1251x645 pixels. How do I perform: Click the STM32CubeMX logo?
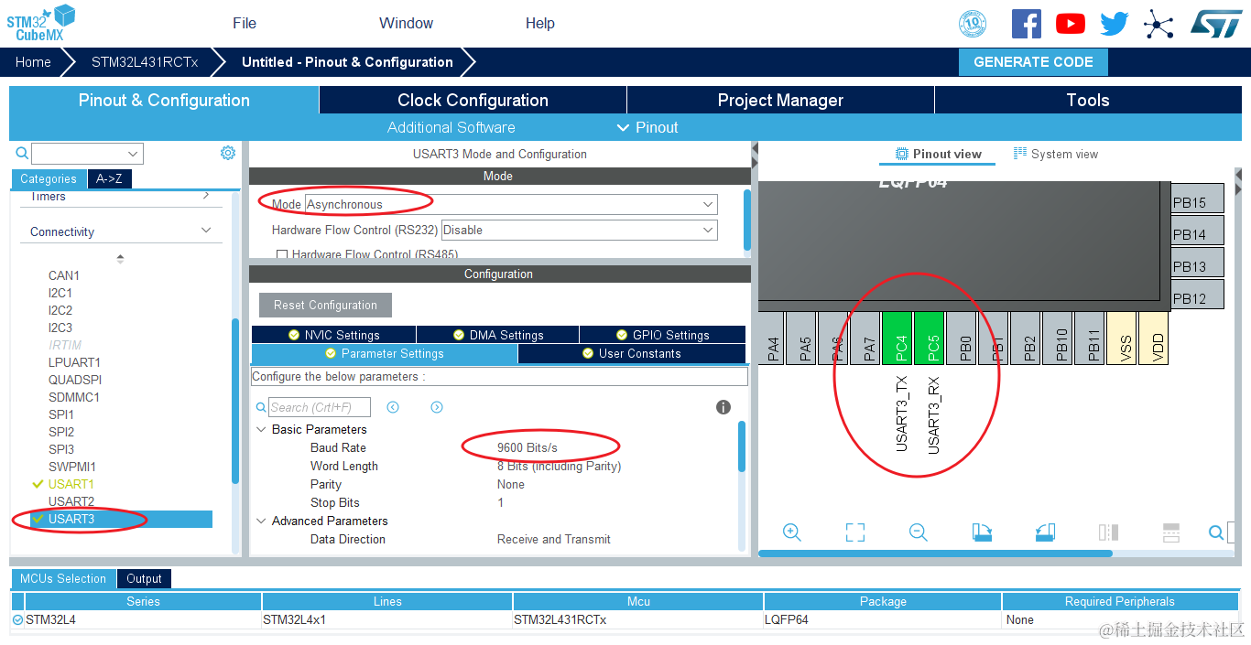point(41,23)
